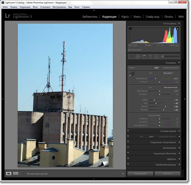Click the Lr logo identity plate
The width and height of the screenshot is (191, 185).
click(8, 16)
